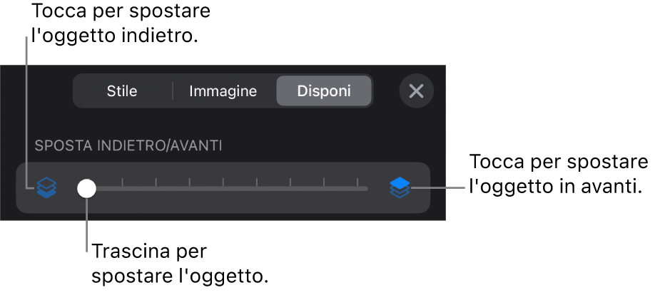Tap the send backward layers icon

pyautogui.click(x=46, y=188)
